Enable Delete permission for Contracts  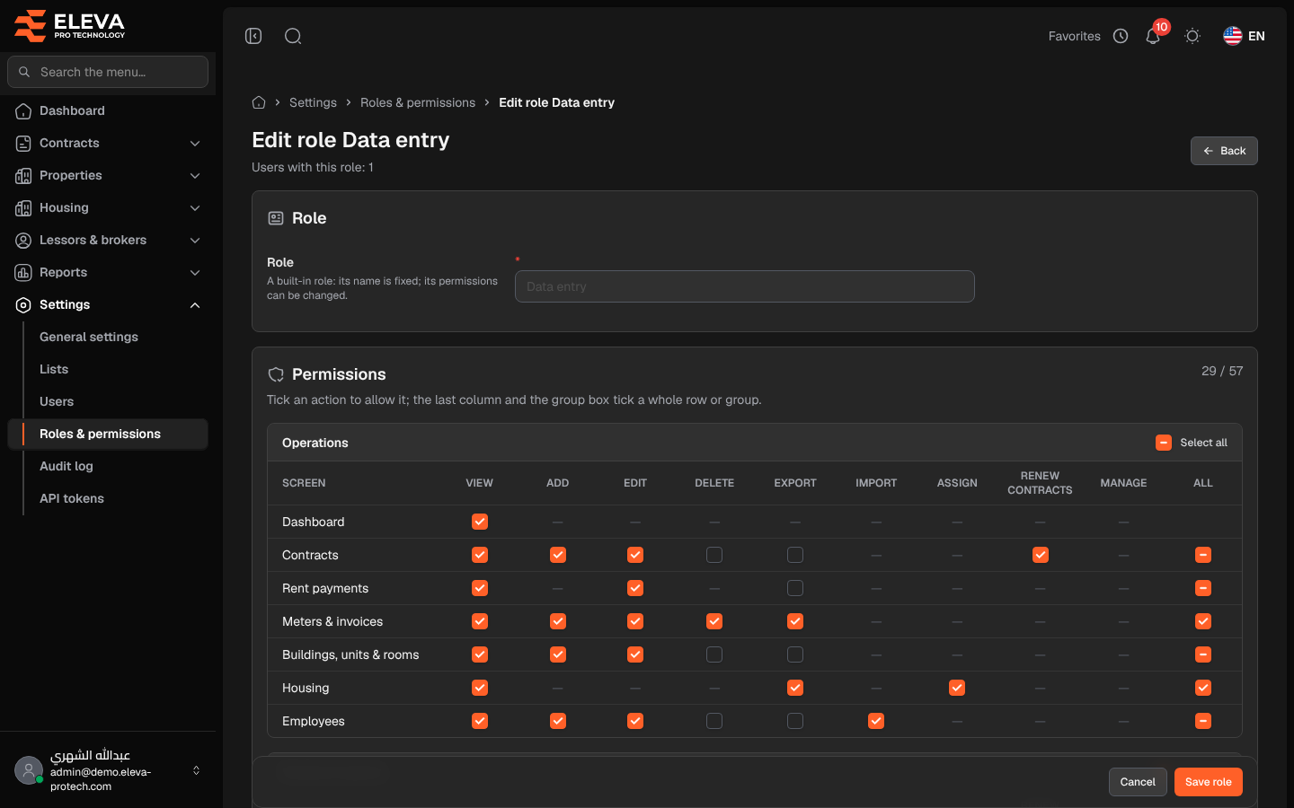(x=714, y=555)
